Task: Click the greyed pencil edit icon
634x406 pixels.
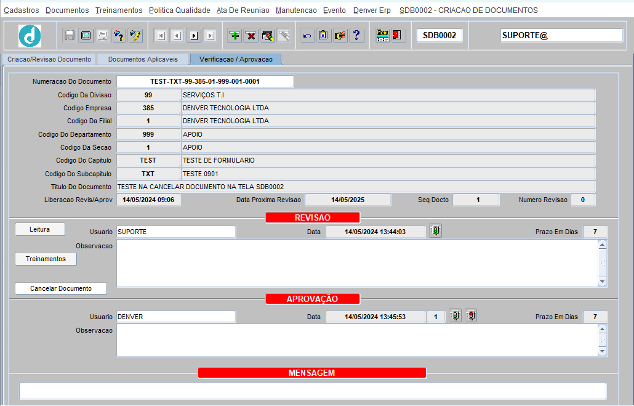Action: (x=284, y=36)
